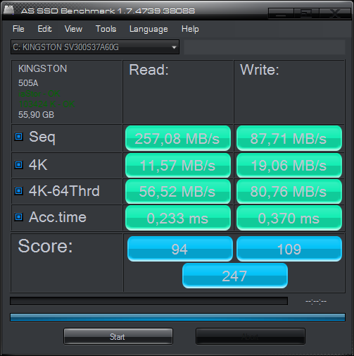Image resolution: width=354 pixels, height=356 pixels.
Task: Click the KINGSTON drive name text
Action: click(43, 69)
